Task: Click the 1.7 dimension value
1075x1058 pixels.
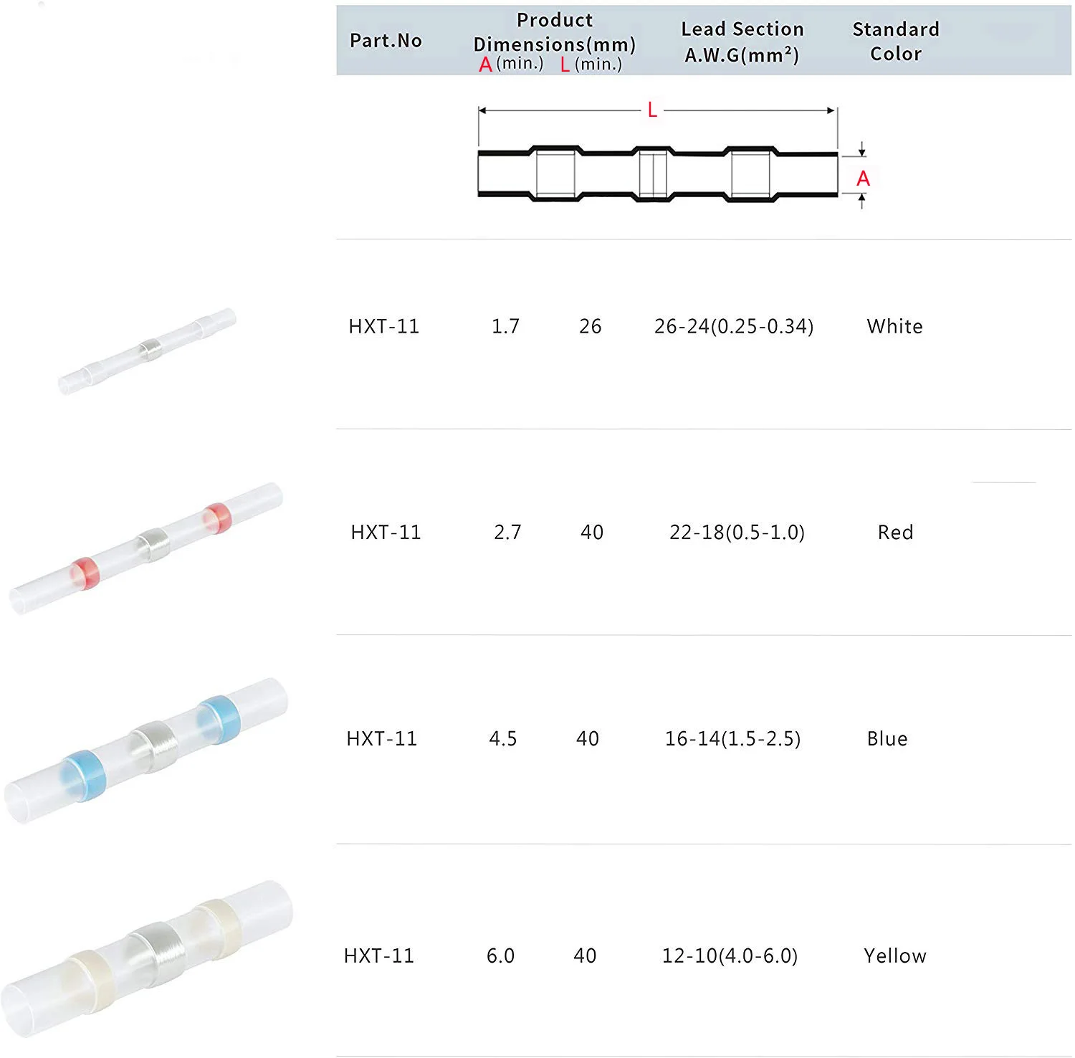Action: pyautogui.click(x=505, y=327)
